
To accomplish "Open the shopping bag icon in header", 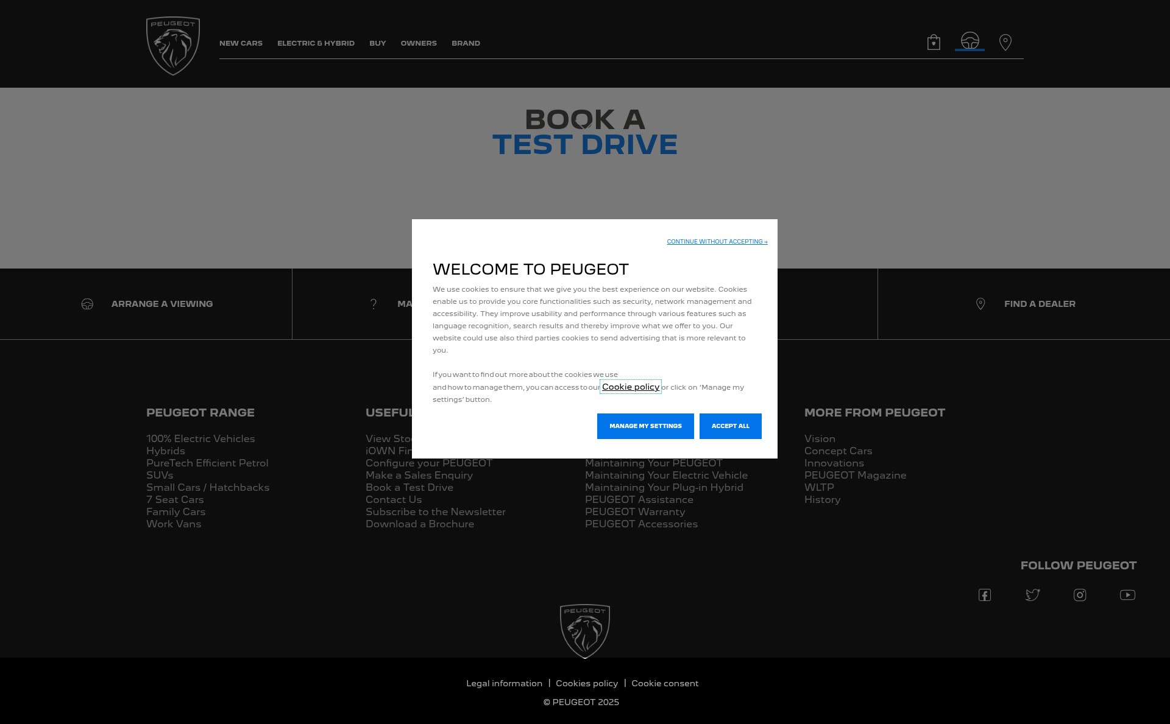I will coord(934,42).
